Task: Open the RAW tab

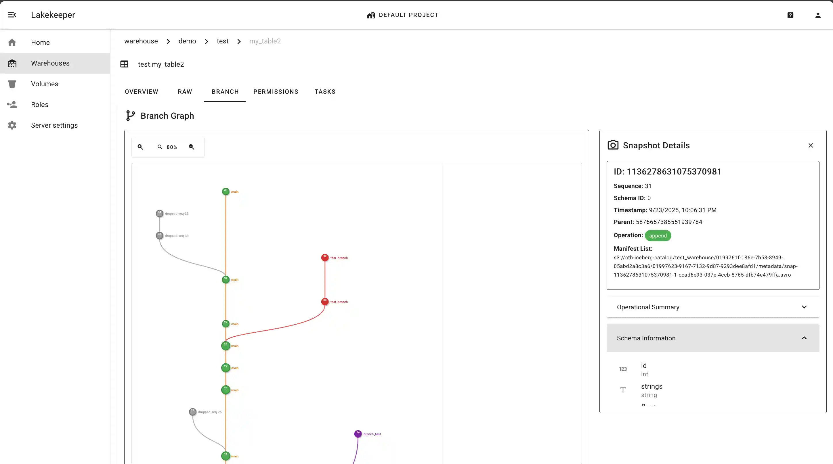Action: click(x=185, y=92)
